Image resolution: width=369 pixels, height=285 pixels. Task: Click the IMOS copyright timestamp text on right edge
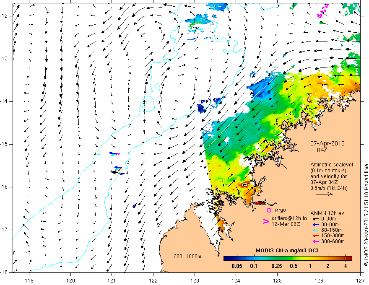click(x=366, y=215)
